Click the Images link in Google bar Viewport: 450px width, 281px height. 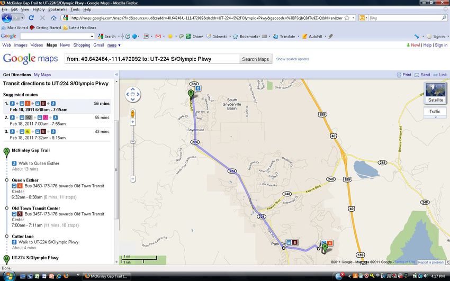point(21,45)
